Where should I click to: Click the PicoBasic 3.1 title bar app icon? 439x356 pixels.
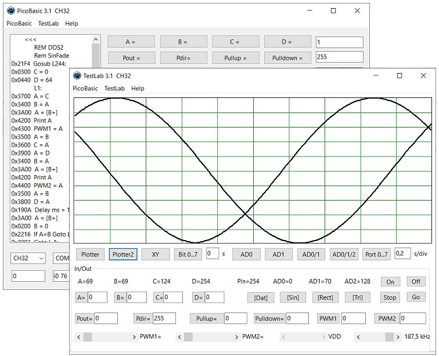point(10,10)
